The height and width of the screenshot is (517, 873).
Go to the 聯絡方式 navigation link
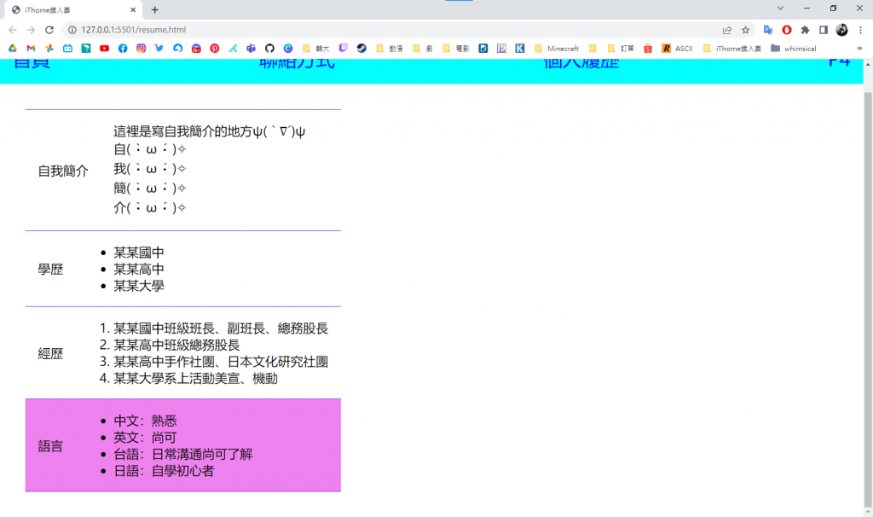(298, 62)
